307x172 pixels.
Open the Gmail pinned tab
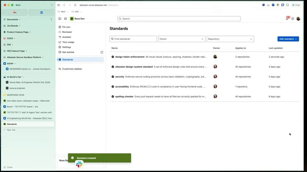point(15,12)
